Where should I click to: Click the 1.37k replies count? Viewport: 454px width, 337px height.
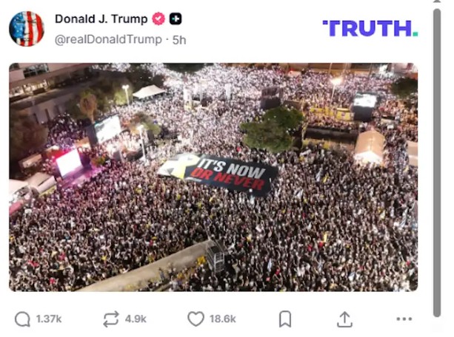pos(49,319)
